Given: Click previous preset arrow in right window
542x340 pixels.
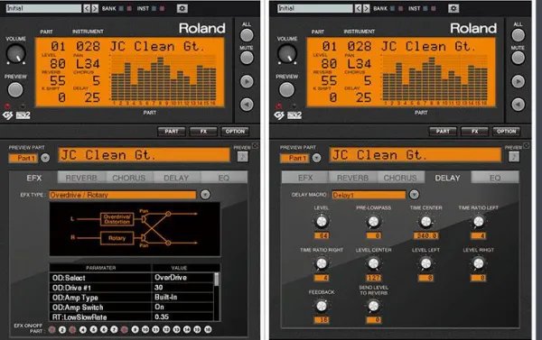Looking at the screenshot, I should tap(358, 8).
